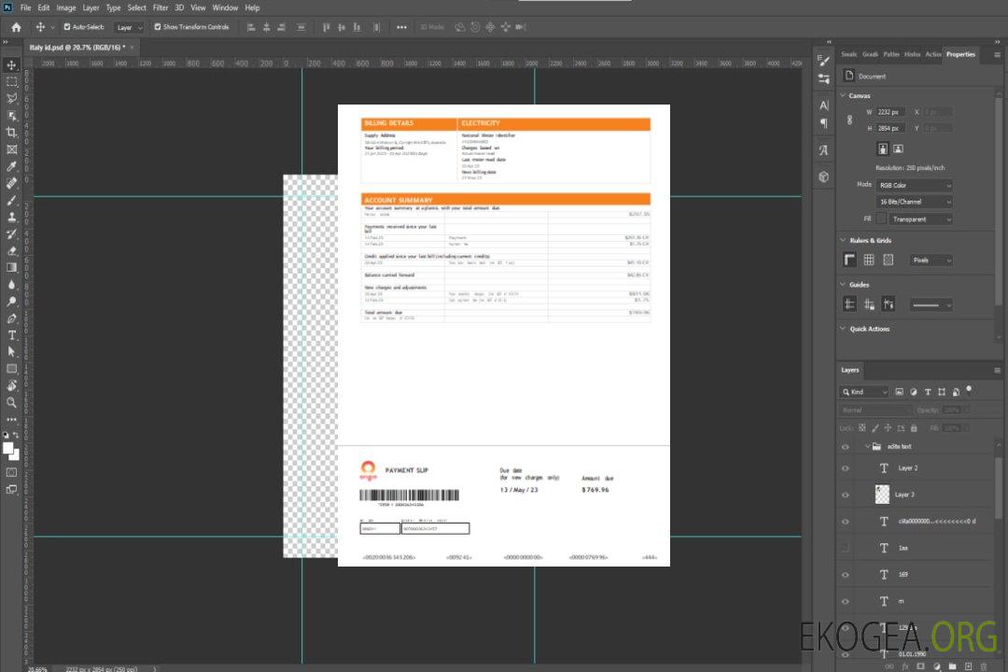Click the Fill color swatch in Properties
1008x672 pixels.
880,219
